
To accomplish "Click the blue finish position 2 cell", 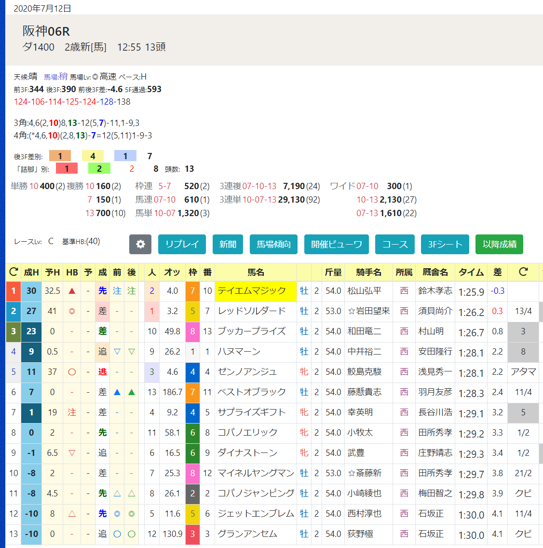I will point(14,311).
